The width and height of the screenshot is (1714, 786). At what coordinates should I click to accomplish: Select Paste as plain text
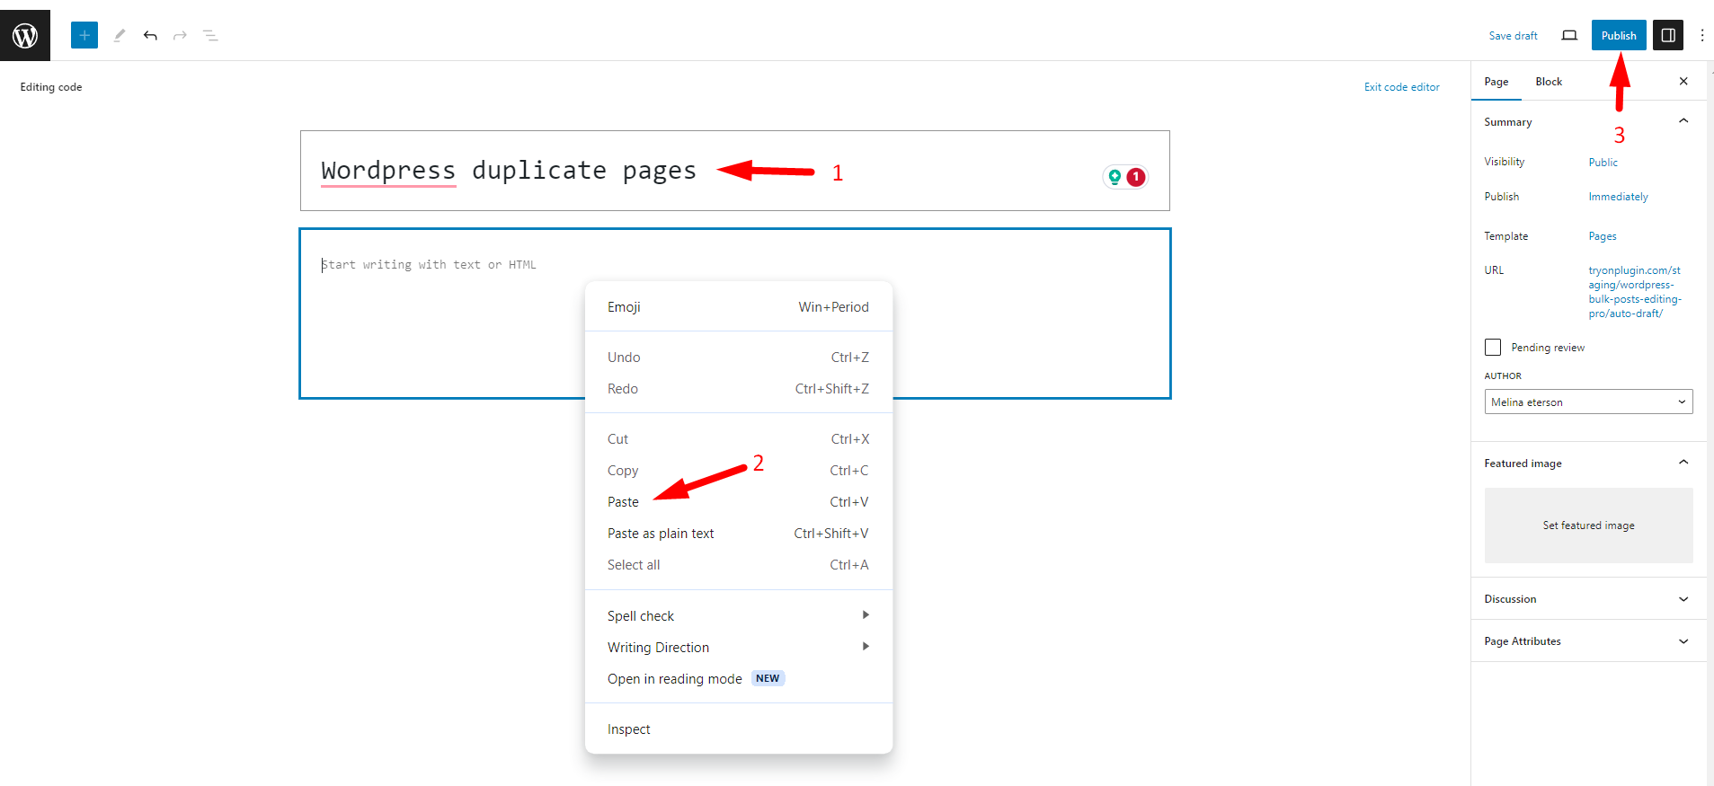[739, 533]
